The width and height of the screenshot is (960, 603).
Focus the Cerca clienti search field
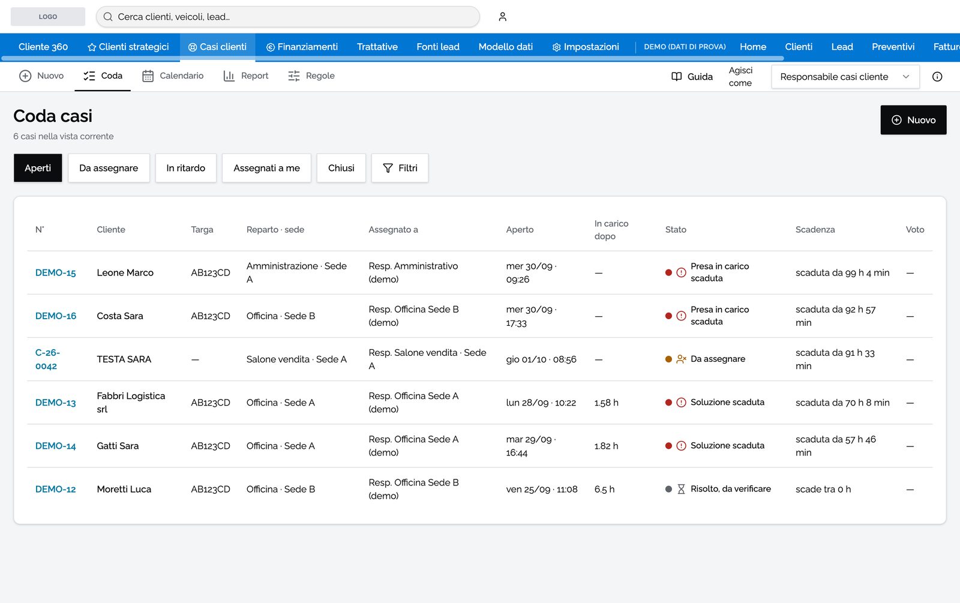click(288, 17)
